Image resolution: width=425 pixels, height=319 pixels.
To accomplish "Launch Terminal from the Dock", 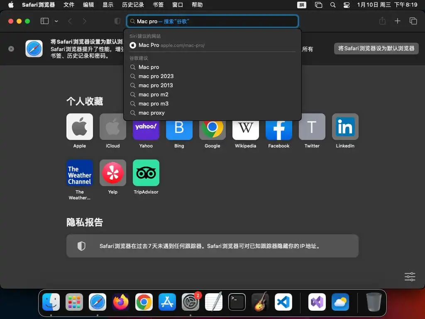I will coord(237,302).
